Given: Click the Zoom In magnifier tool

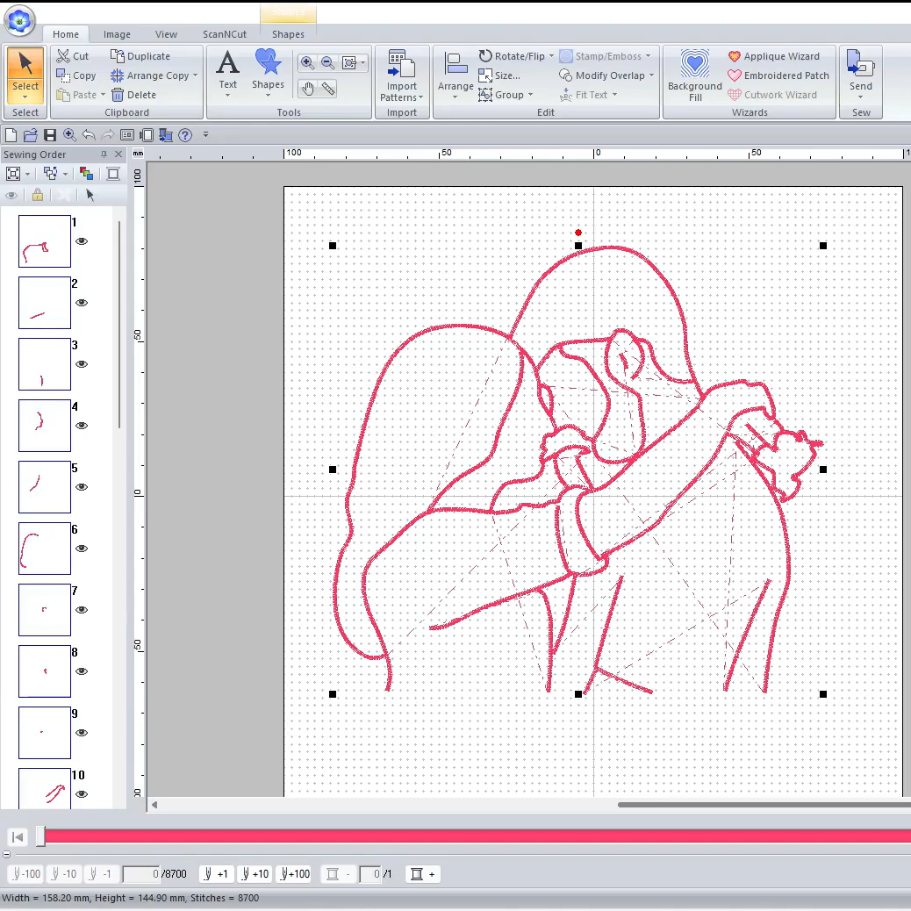Looking at the screenshot, I should point(307,62).
